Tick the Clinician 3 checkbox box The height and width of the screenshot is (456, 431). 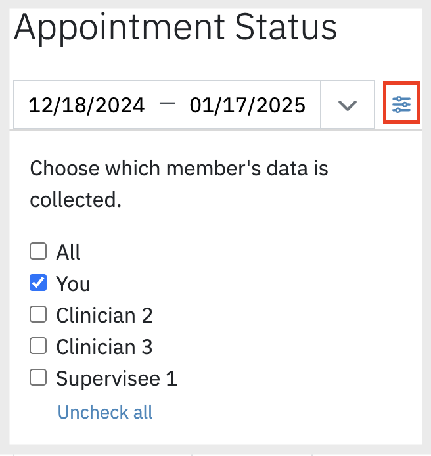coord(38,346)
